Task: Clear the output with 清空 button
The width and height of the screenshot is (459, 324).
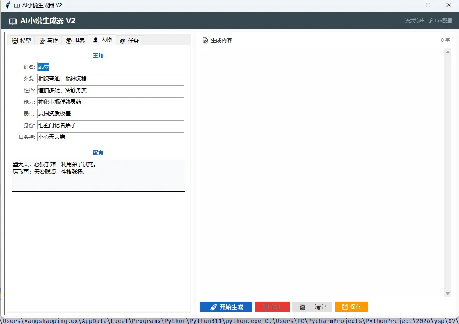Action: pos(312,307)
